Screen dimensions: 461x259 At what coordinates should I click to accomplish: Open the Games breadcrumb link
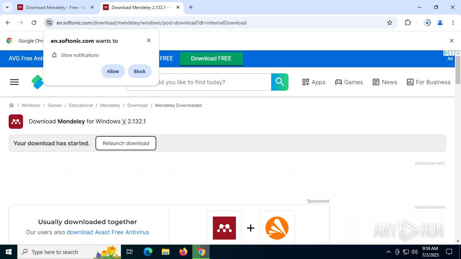[55, 105]
